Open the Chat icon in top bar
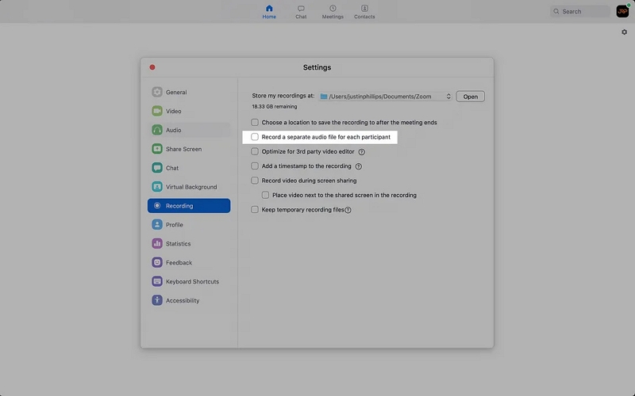Viewport: 635px width, 396px height. pyautogui.click(x=301, y=9)
